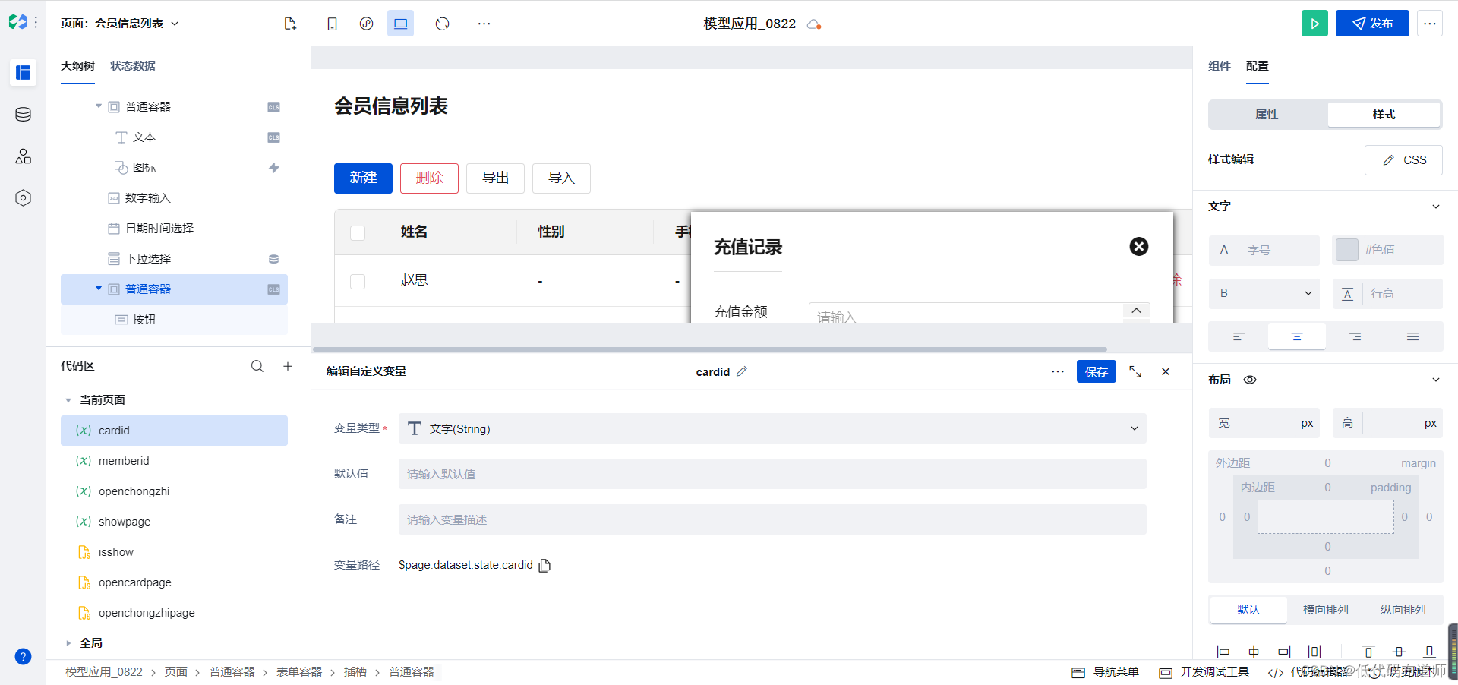Screen dimensions: 1458x685
Task: Click the 导出 button
Action: [x=495, y=178]
